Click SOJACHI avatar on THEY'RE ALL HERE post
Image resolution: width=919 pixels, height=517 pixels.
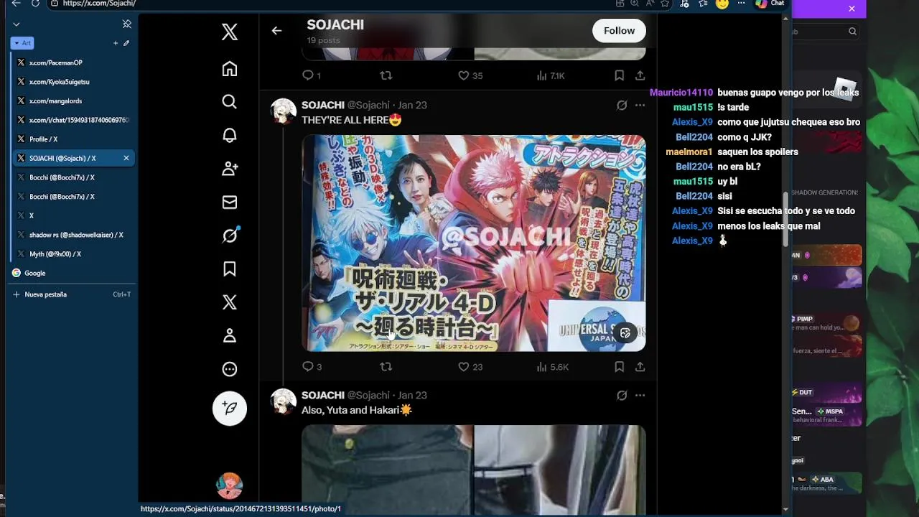[283, 111]
